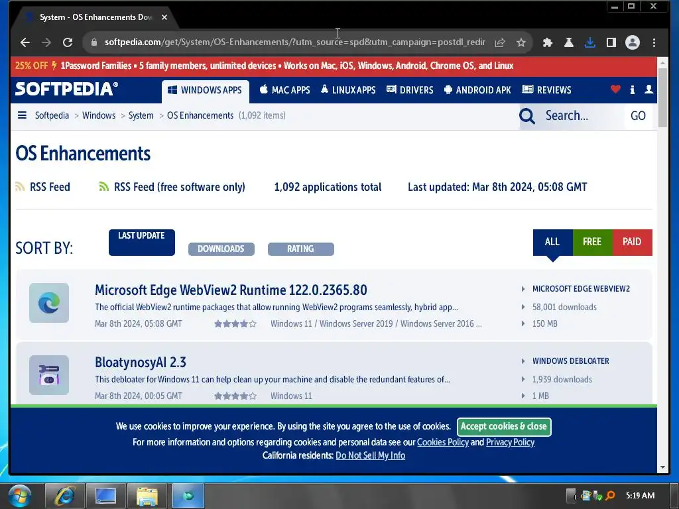The height and width of the screenshot is (509, 679).
Task: Filter to FREE applications
Action: coord(592,243)
